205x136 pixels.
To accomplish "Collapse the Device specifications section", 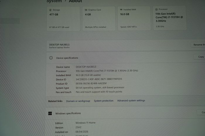I will coord(126,58).
